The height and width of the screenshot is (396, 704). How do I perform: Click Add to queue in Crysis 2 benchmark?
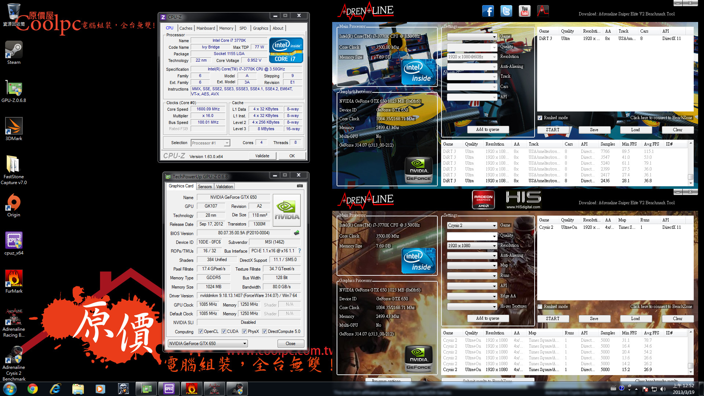(x=488, y=318)
